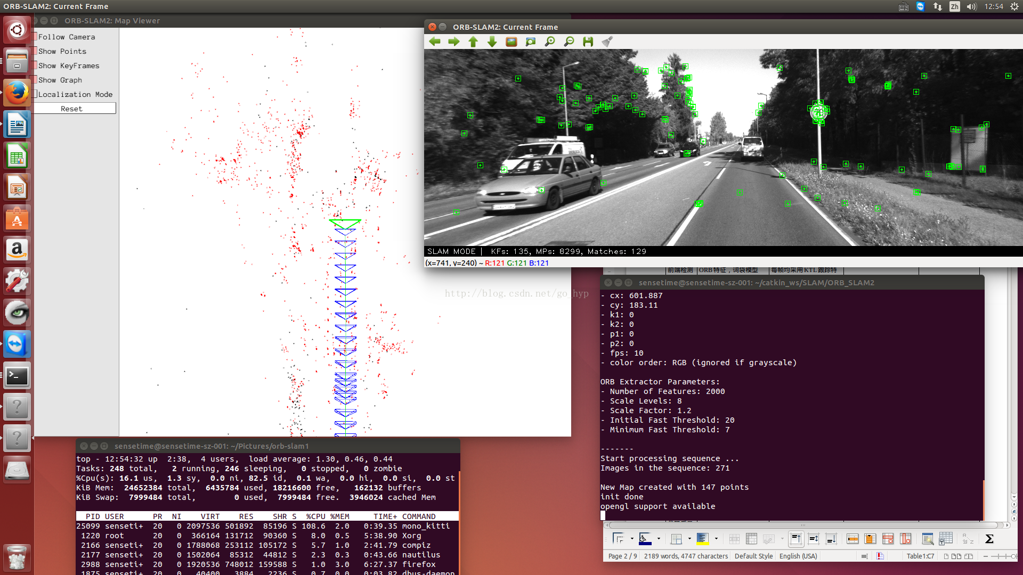Open Amazon launcher icon

pyautogui.click(x=17, y=250)
